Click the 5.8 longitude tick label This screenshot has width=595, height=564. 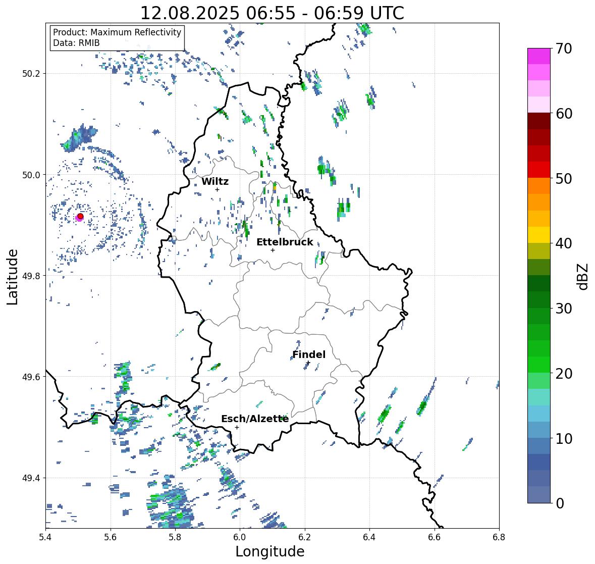(x=175, y=537)
